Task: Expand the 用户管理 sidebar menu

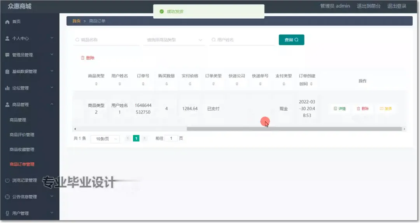Action: tap(30, 213)
